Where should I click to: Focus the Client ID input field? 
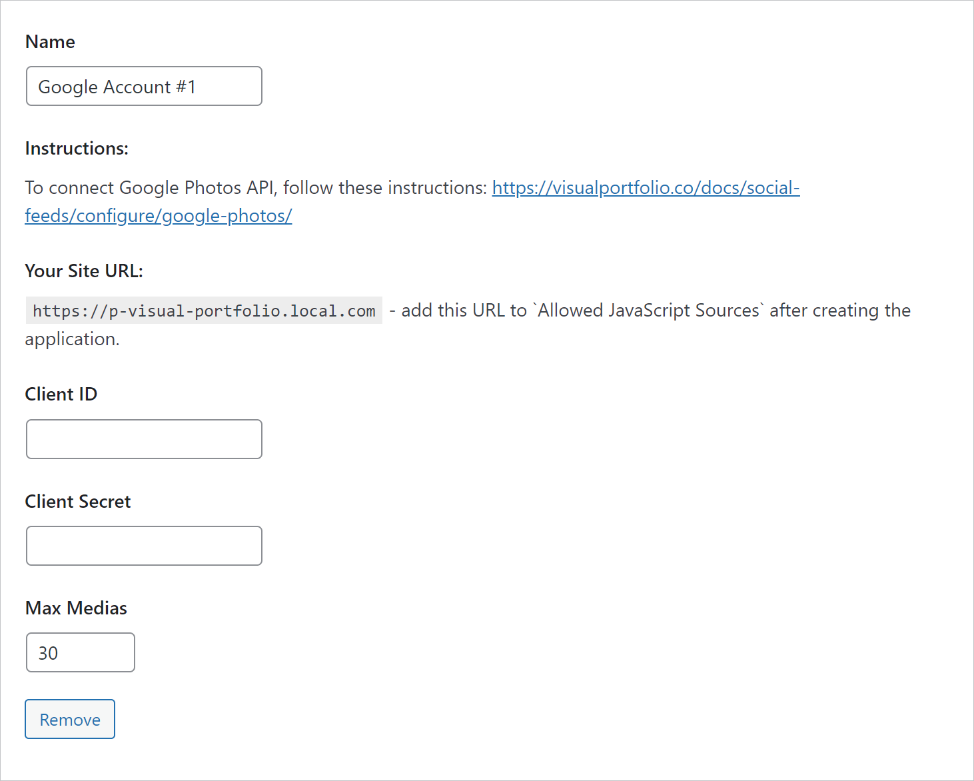click(144, 439)
